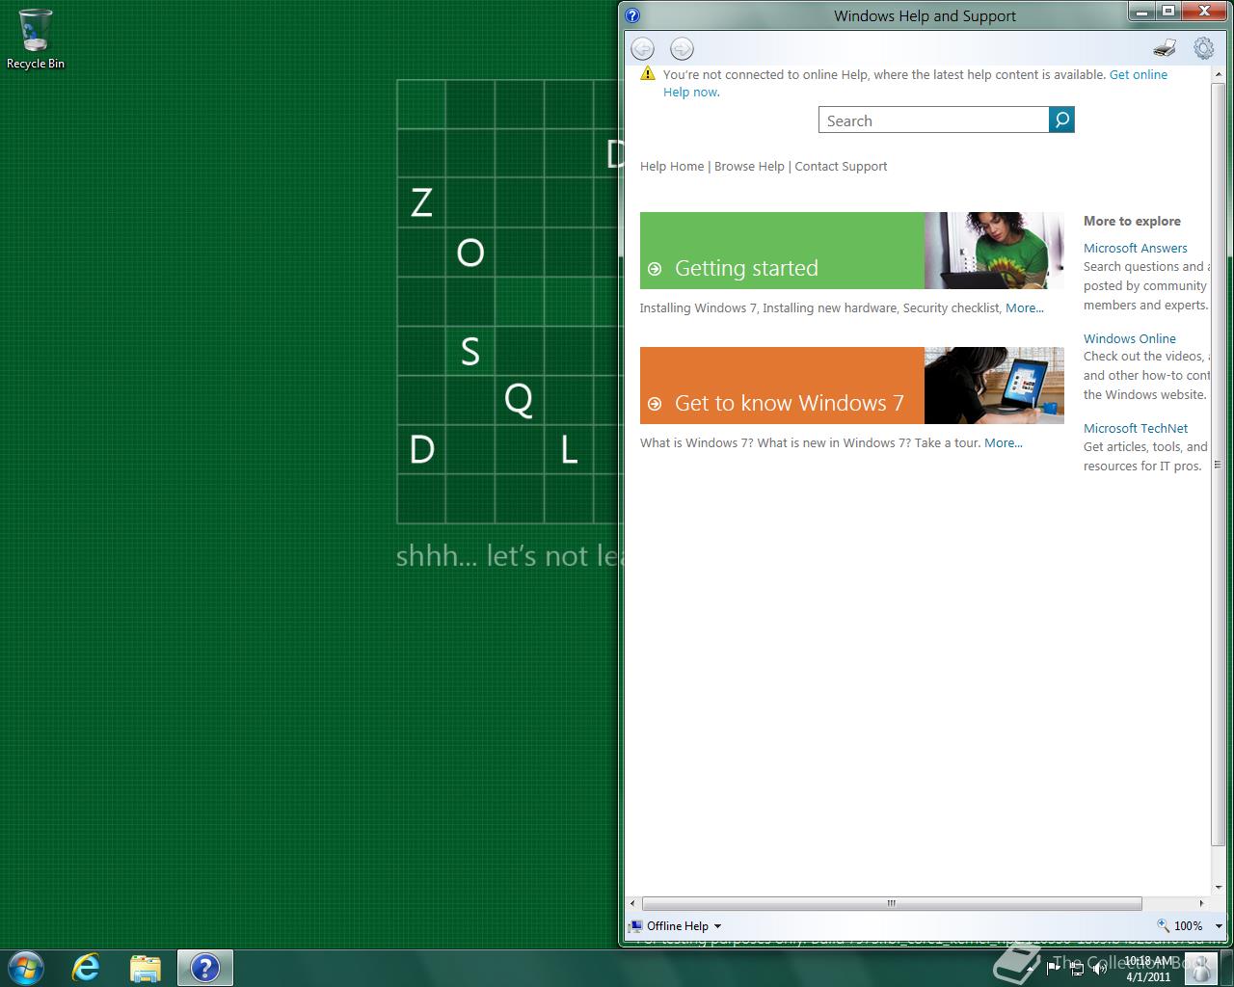The image size is (1234, 987).
Task: Open Browse Help link
Action: pyautogui.click(x=749, y=166)
